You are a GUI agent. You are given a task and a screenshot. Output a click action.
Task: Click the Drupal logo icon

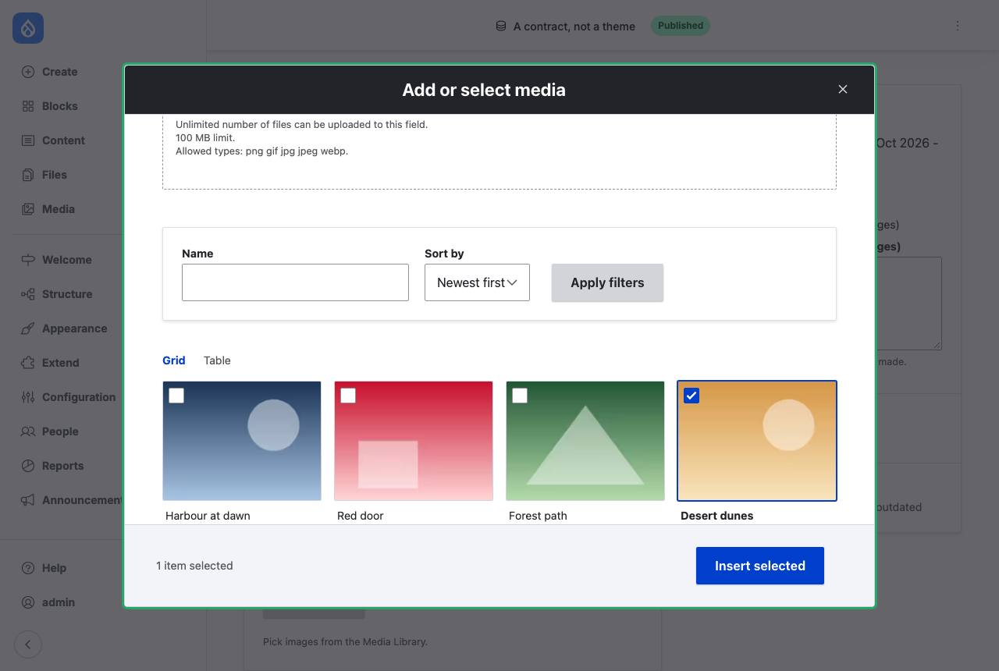28,28
